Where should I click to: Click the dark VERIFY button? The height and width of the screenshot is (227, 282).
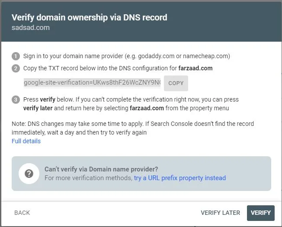pos(261,213)
